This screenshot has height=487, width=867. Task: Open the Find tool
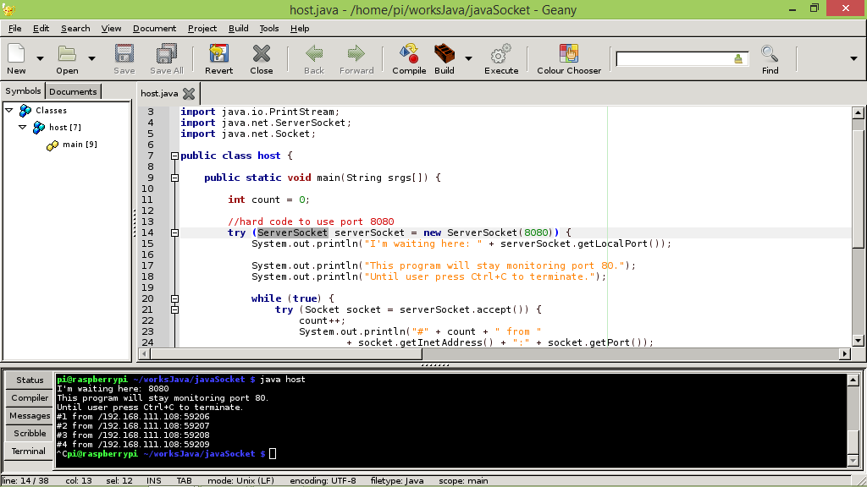click(769, 55)
